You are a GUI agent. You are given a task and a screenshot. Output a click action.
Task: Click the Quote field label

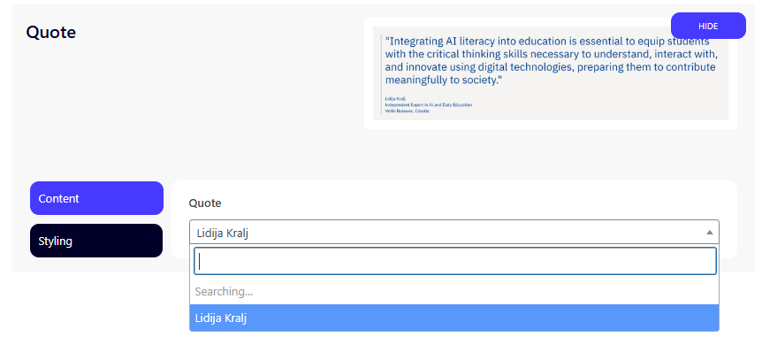tap(204, 203)
